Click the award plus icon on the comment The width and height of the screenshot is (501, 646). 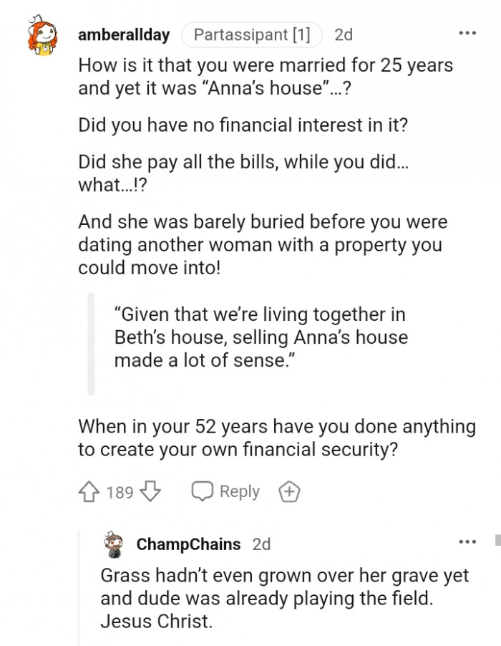point(290,491)
